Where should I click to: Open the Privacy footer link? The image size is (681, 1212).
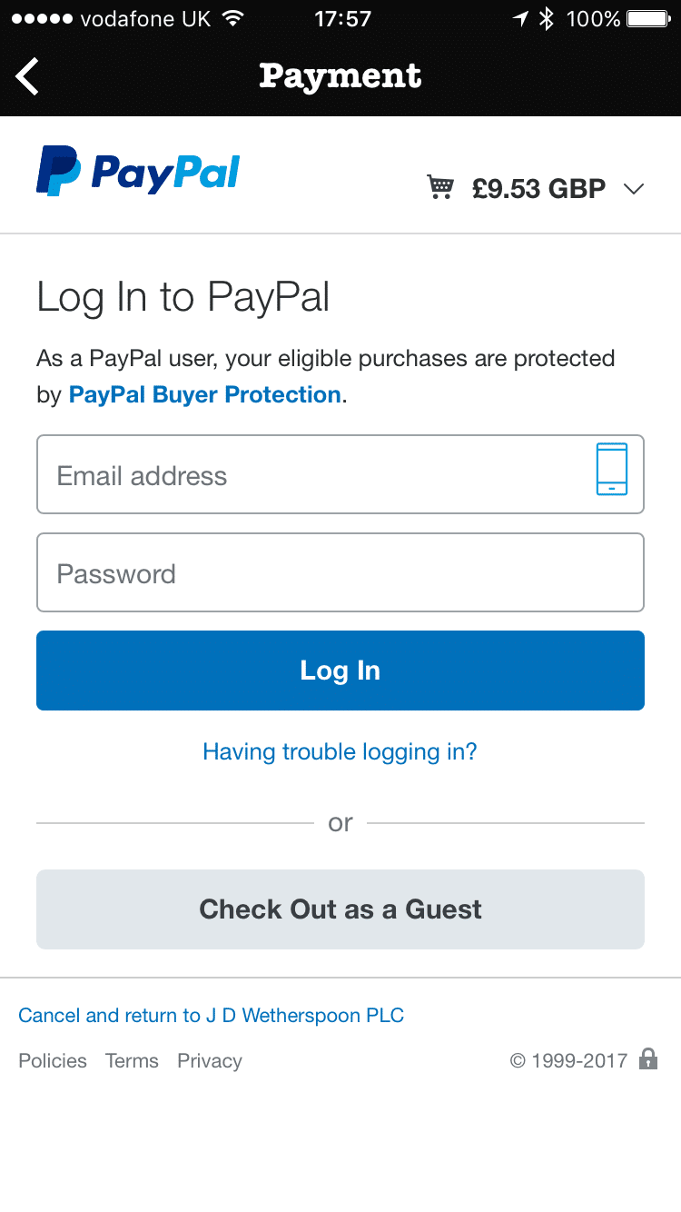click(210, 1060)
